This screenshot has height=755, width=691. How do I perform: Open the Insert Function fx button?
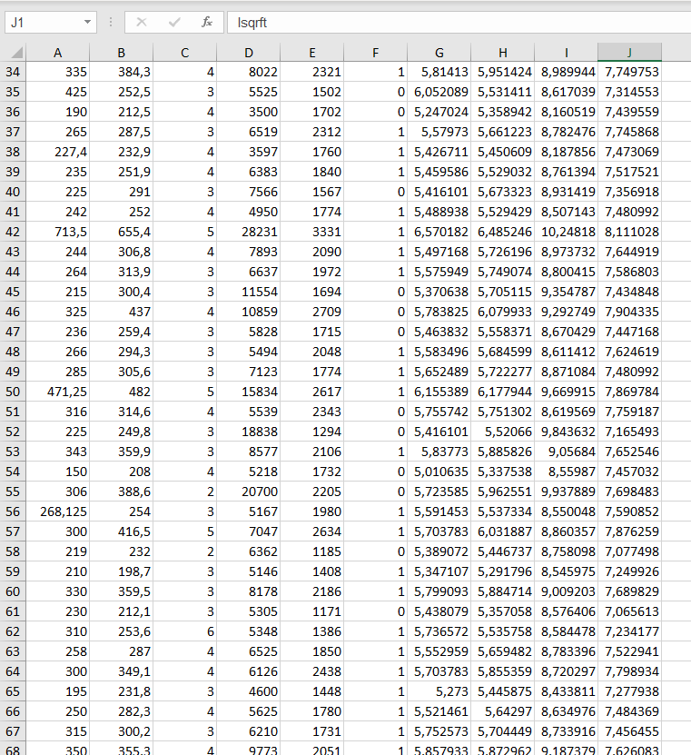[207, 22]
